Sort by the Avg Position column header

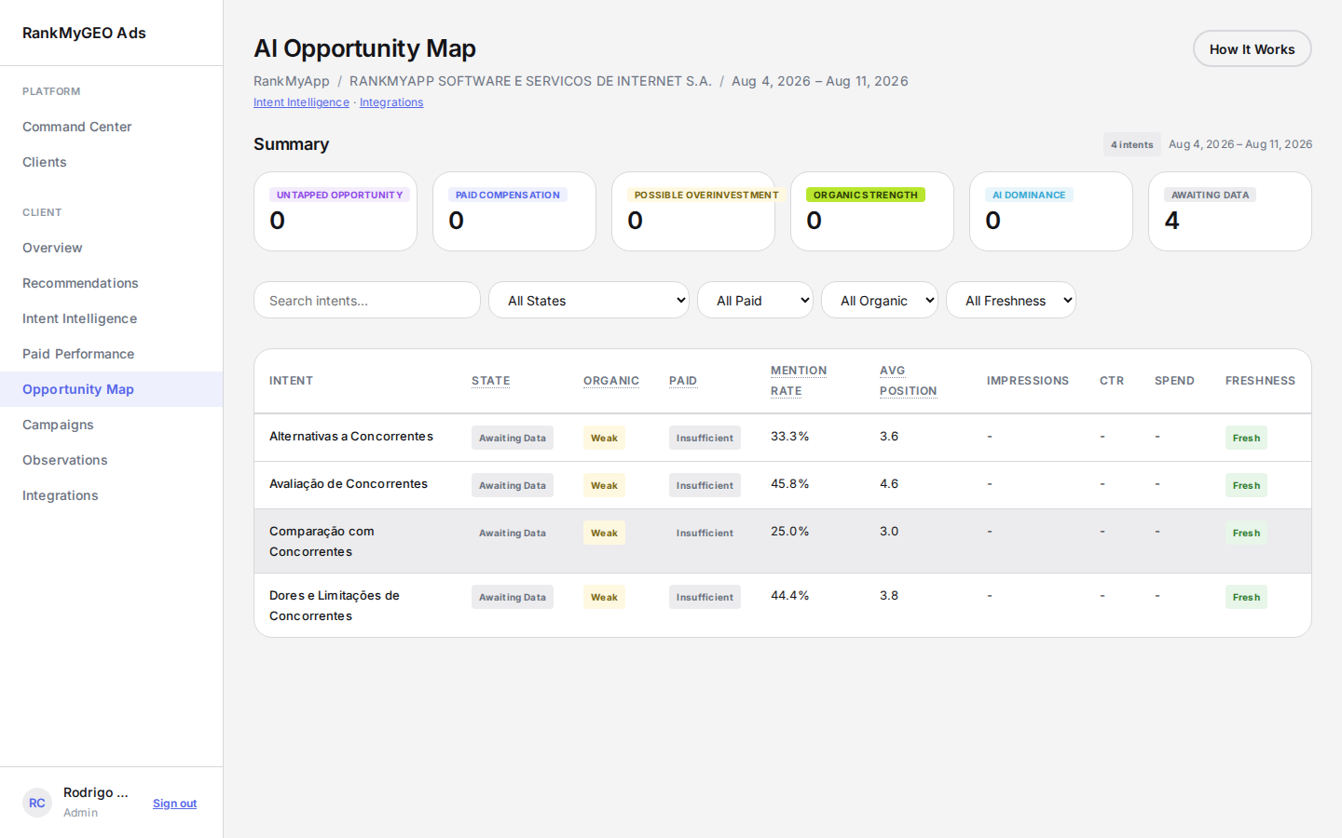click(909, 381)
